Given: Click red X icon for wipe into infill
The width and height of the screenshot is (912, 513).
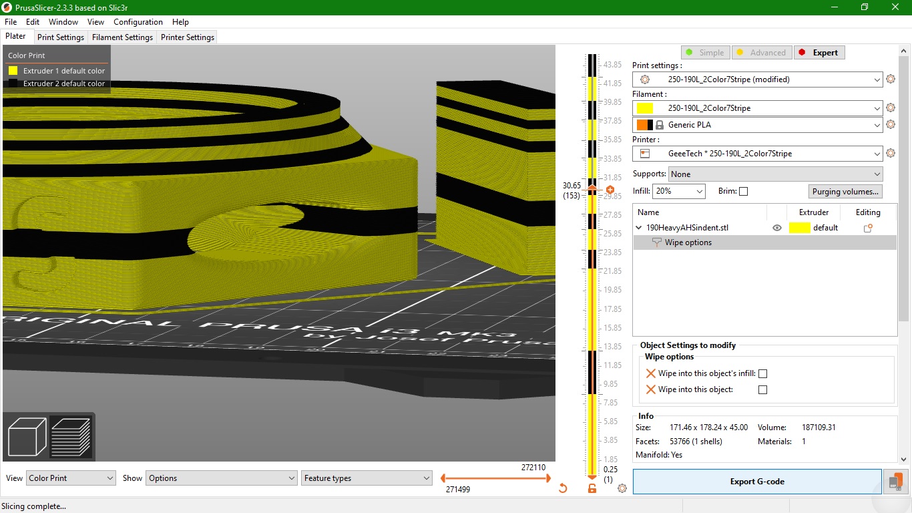Looking at the screenshot, I should (650, 373).
